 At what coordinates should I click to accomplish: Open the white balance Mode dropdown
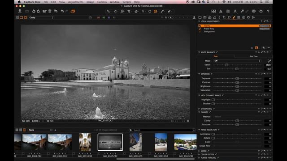237,61
